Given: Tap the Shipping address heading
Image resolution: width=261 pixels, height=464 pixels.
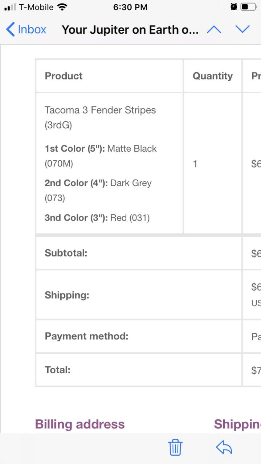Looking at the screenshot, I should click(237, 424).
